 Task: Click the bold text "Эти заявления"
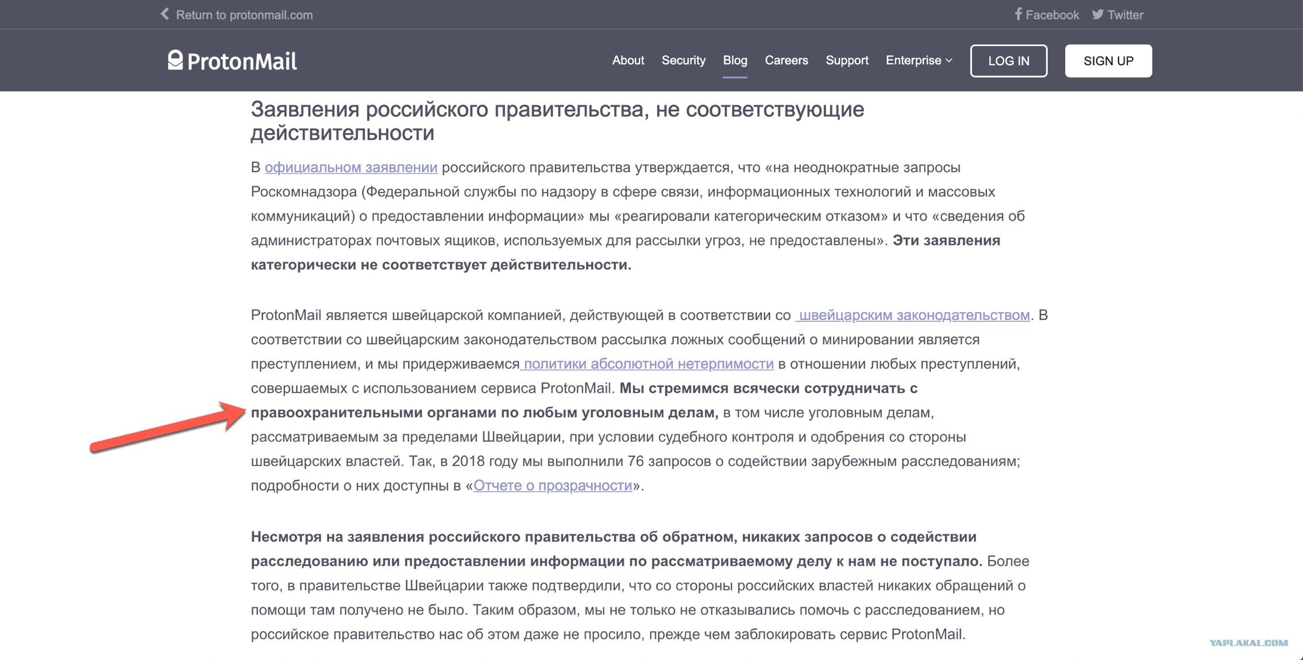coord(946,240)
